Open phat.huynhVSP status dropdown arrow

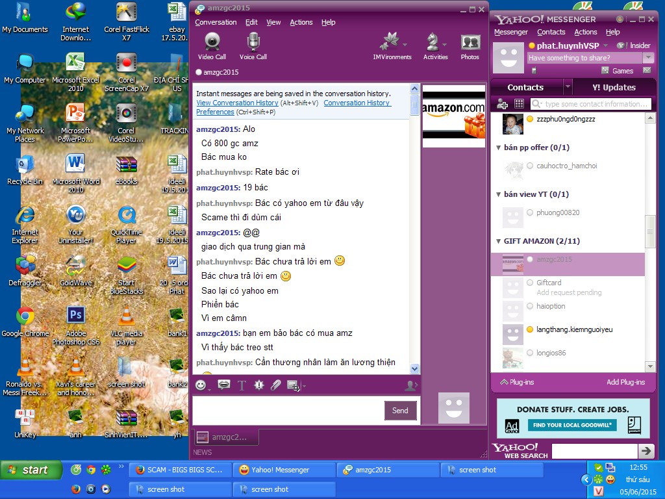coord(605,45)
